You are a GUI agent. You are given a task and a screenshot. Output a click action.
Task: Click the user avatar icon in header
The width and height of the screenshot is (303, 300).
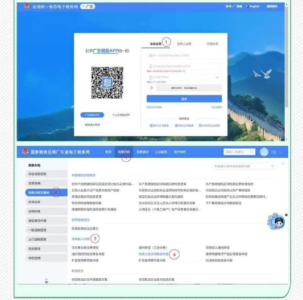264,152
